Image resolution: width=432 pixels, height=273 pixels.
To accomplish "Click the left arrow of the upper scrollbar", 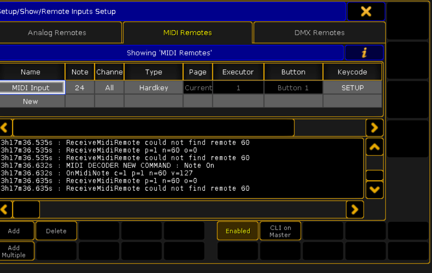I will pos(5,127).
